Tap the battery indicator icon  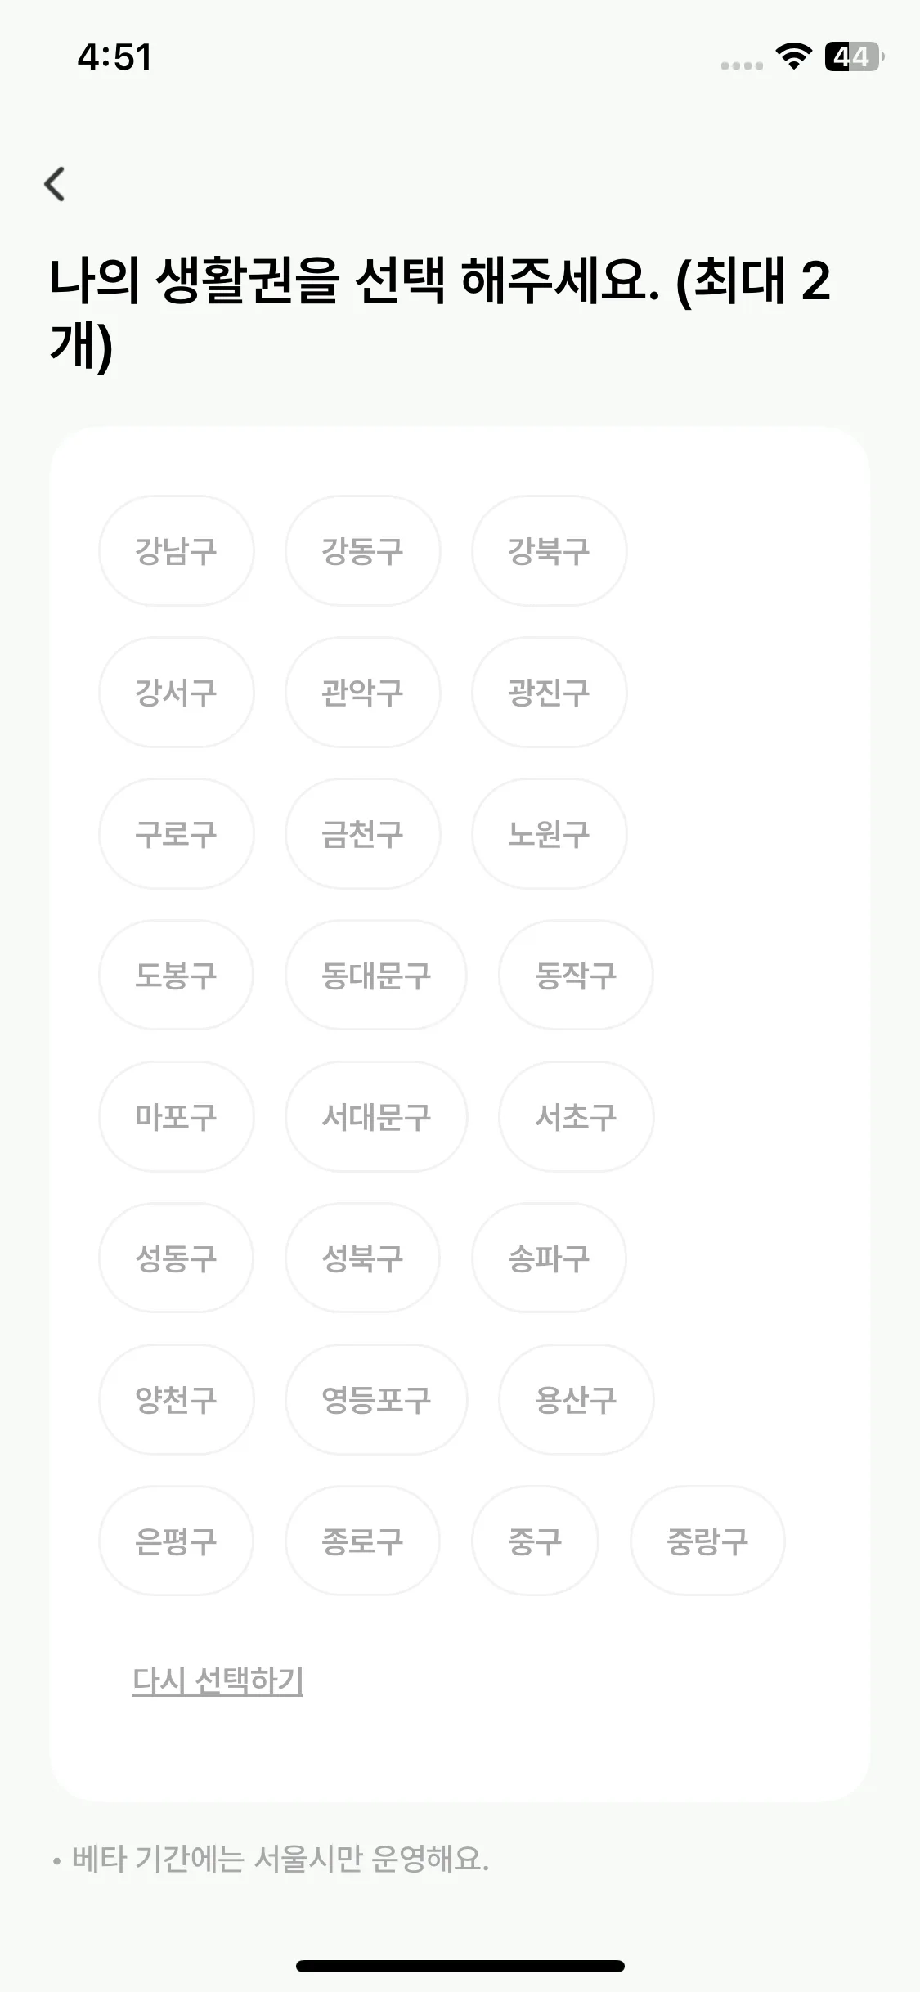(853, 56)
